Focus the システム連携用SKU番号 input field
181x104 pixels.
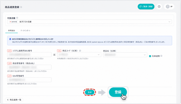pos(29,55)
